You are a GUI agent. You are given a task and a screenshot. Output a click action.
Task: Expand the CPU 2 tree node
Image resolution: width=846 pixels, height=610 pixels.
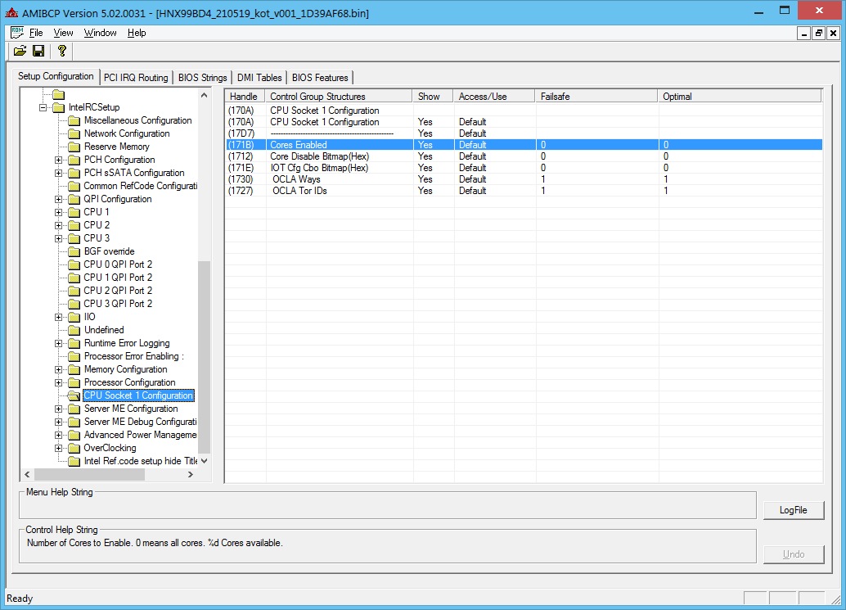(58, 225)
